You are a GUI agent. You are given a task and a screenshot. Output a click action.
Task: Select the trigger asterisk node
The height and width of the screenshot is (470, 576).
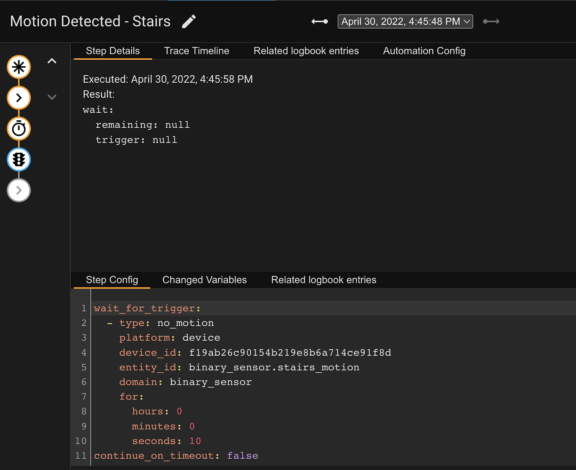point(19,68)
